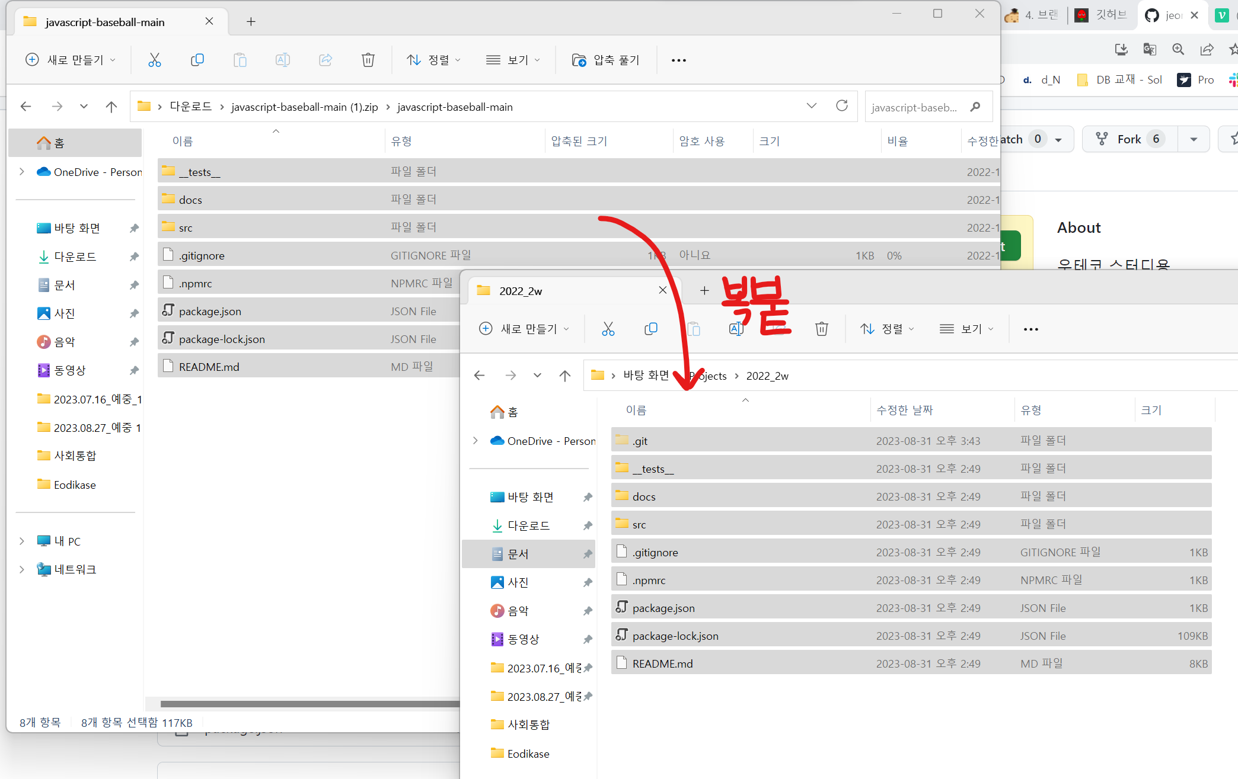Refresh the javascript-baseball-main folder view

842,106
